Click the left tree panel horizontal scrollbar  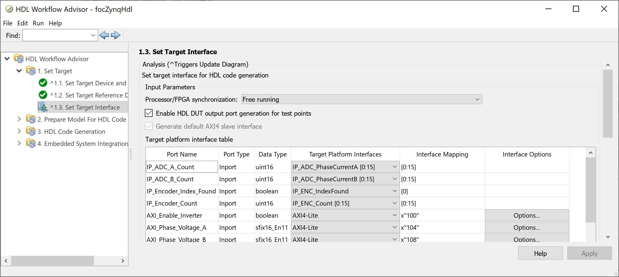click(52, 261)
